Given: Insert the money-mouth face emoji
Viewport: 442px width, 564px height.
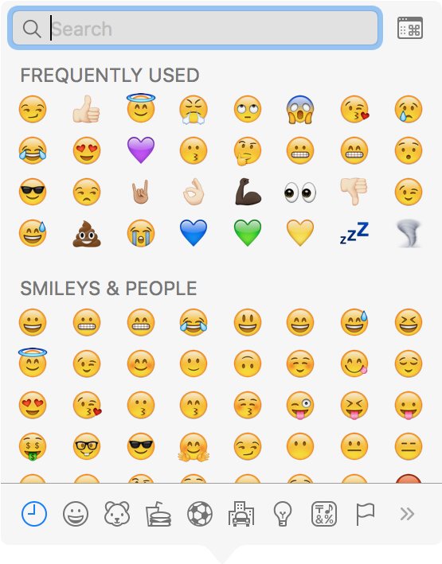Looking at the screenshot, I should click(33, 447).
